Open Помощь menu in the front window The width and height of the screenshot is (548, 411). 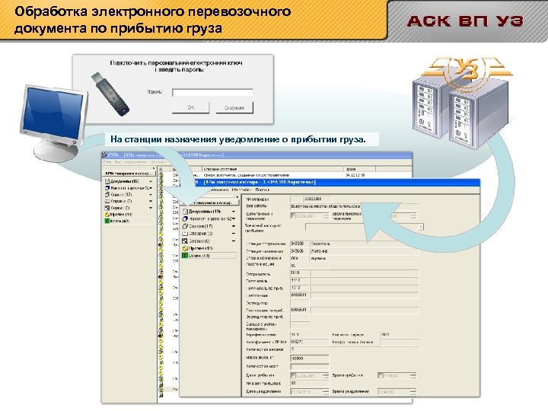(x=262, y=190)
